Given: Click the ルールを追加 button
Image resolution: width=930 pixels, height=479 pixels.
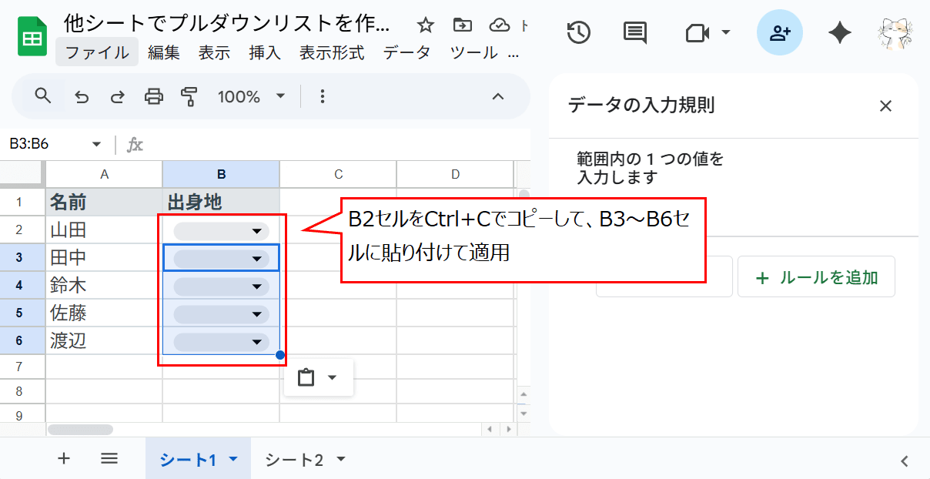Looking at the screenshot, I should (x=816, y=276).
